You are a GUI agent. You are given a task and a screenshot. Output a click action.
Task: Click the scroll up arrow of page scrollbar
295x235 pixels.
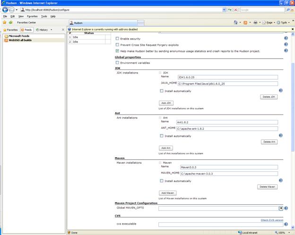293,34
